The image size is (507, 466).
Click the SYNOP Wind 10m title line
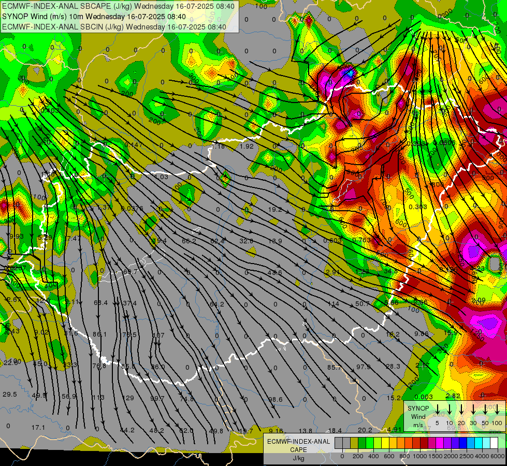pyautogui.click(x=94, y=17)
